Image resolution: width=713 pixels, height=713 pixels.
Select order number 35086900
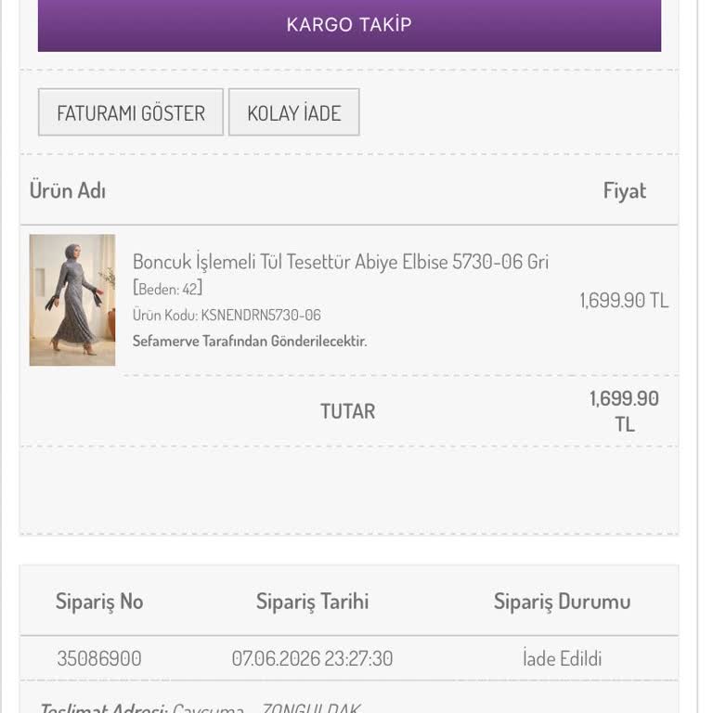coord(99,658)
